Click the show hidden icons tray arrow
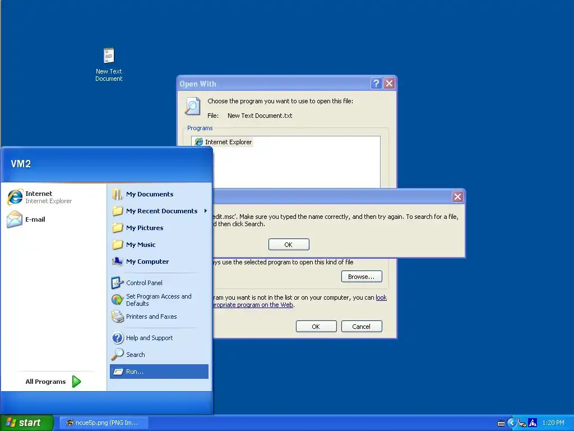The image size is (574, 431). click(511, 423)
